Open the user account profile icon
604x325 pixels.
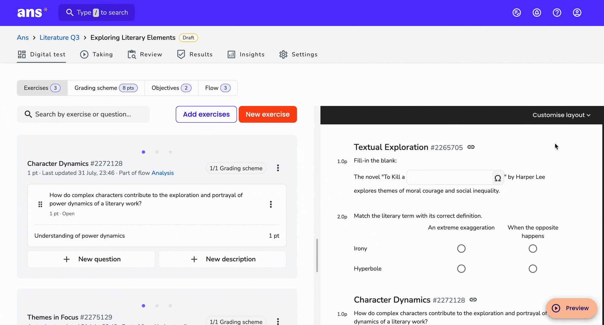[x=577, y=13]
